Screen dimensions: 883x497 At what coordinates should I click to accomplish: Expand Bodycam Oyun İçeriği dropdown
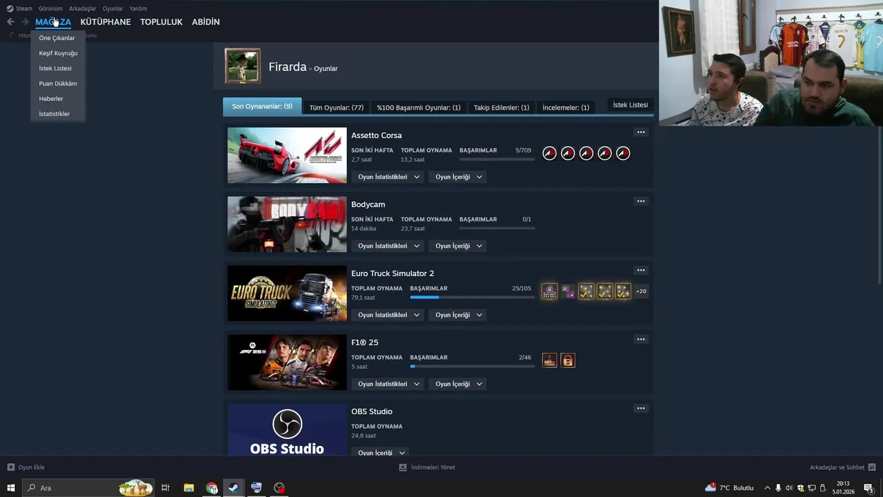point(459,246)
